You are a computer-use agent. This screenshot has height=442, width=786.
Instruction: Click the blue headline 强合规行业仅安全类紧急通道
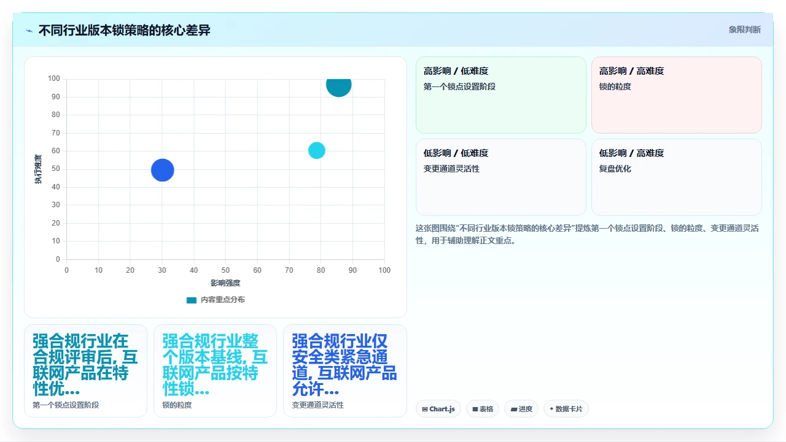point(344,365)
